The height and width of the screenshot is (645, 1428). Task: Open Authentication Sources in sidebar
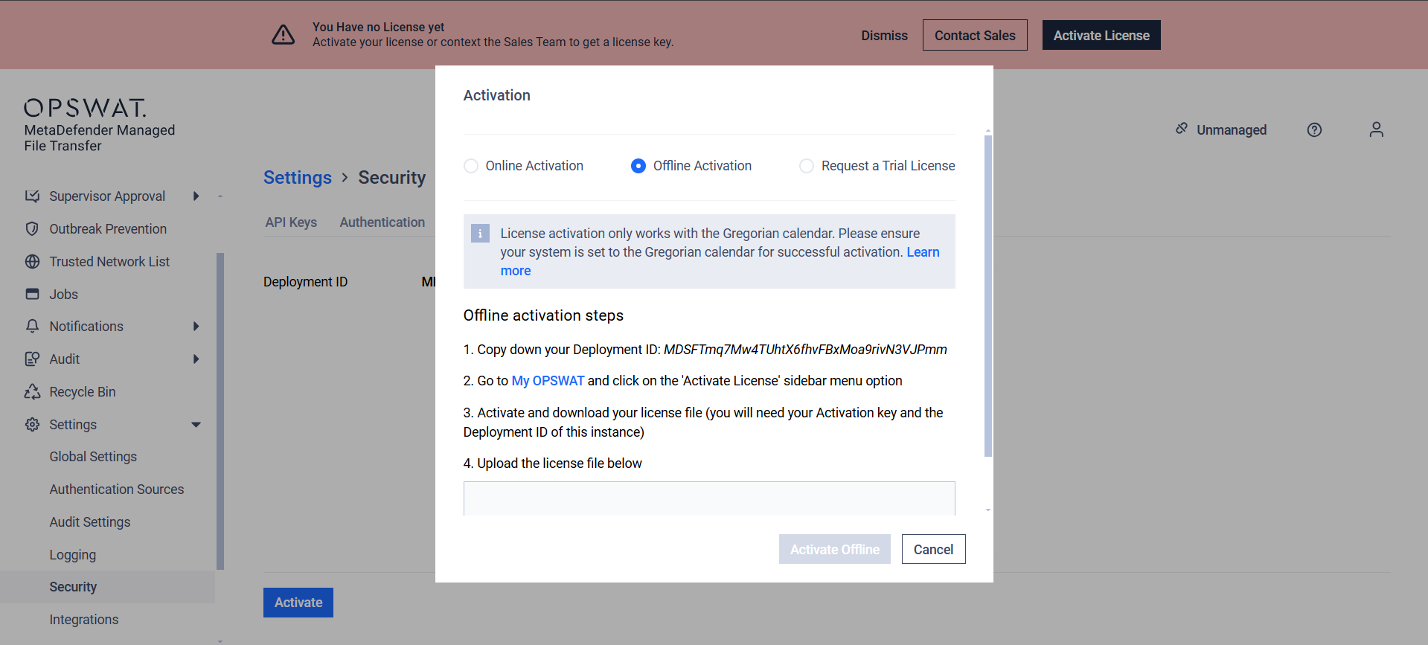pyautogui.click(x=117, y=490)
